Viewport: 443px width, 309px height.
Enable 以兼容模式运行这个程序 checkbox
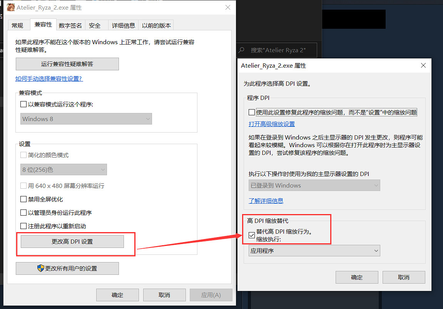tap(23, 104)
